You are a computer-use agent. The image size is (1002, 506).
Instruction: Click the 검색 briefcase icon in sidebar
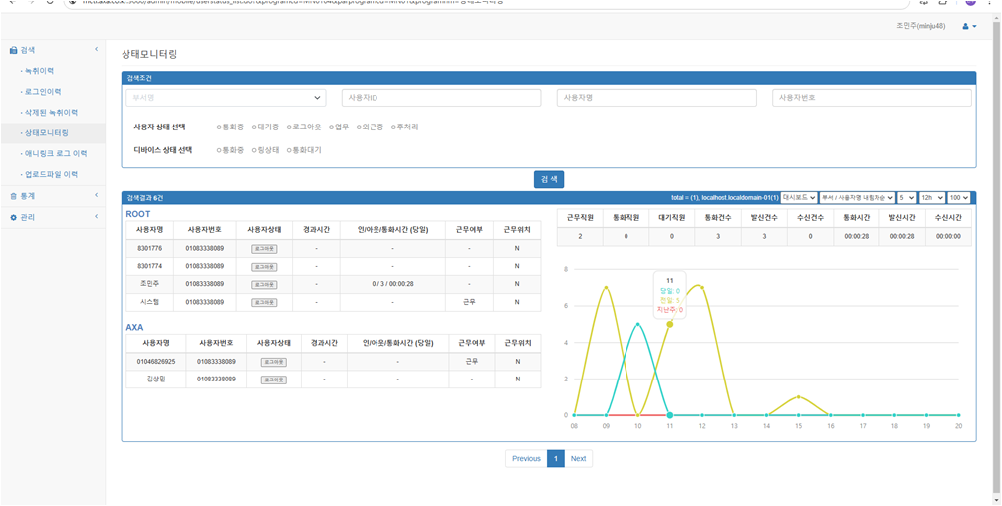point(13,49)
